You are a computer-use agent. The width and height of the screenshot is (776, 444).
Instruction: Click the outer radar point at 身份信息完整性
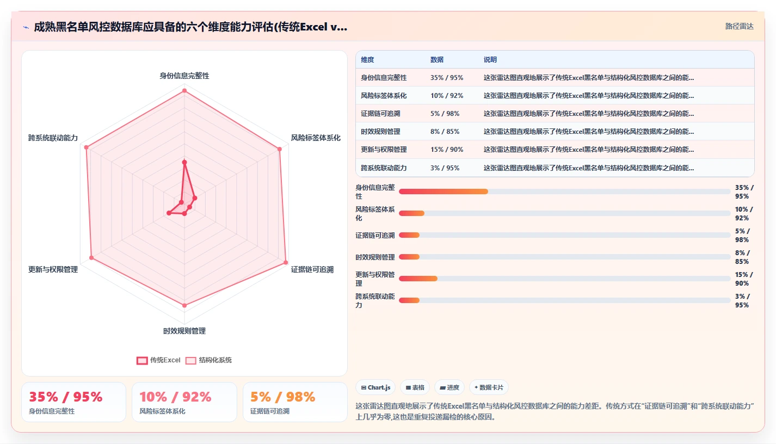184,90
